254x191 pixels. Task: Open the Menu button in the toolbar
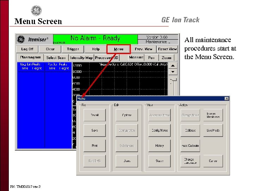coord(119,49)
